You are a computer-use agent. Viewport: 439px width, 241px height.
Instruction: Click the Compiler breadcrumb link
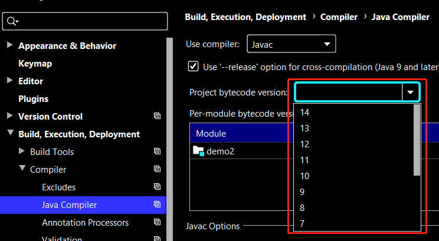339,17
